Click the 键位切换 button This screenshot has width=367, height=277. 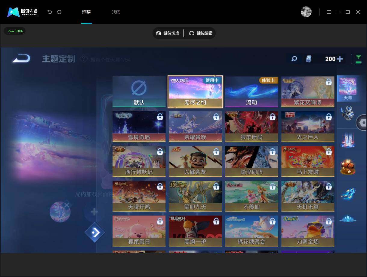168,33
